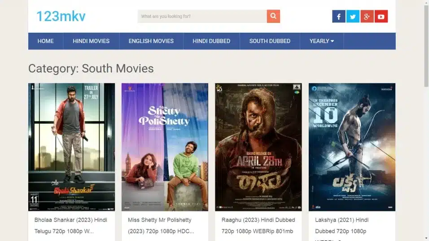Click the Lakshya (2021) Hindi Dubbed title link
Viewport: 429px width, 241px height.
(x=342, y=229)
